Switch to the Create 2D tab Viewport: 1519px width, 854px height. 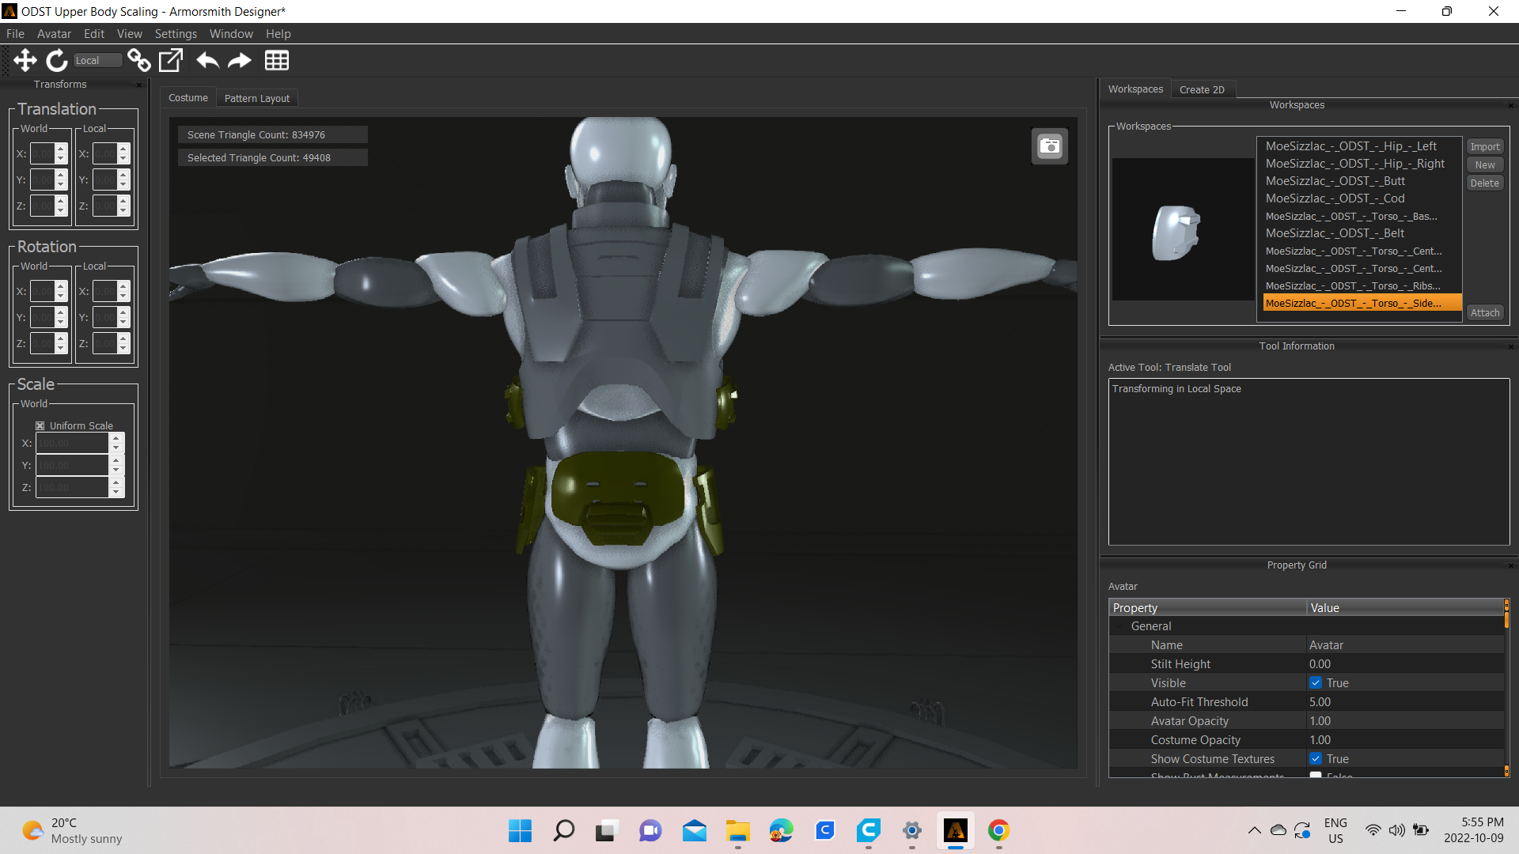pyautogui.click(x=1202, y=89)
